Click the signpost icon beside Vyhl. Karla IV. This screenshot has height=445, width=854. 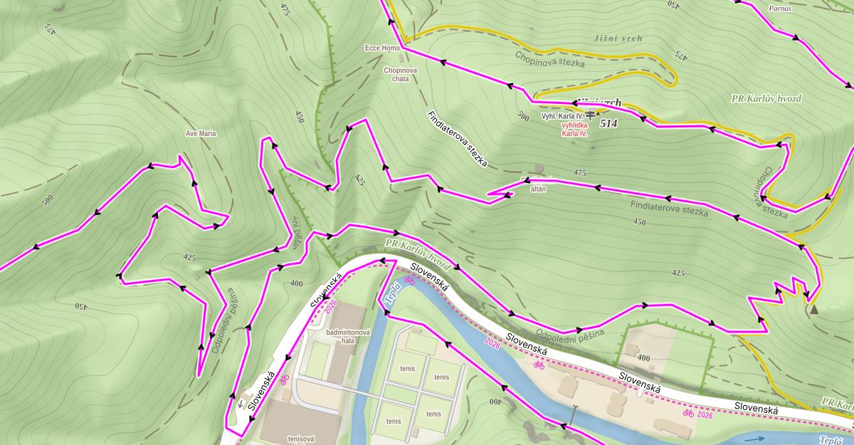[x=590, y=115]
